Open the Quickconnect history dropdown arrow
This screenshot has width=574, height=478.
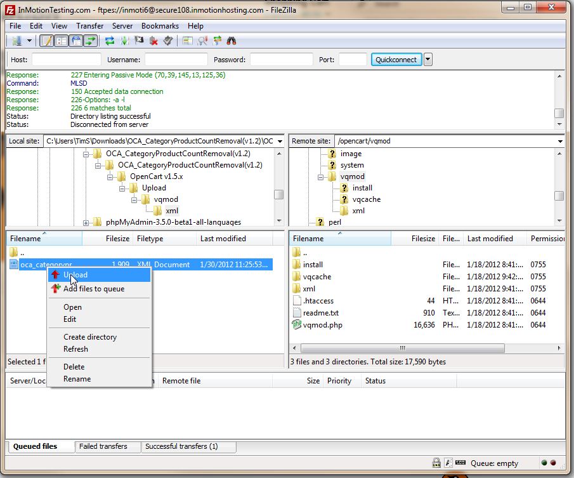(x=428, y=60)
